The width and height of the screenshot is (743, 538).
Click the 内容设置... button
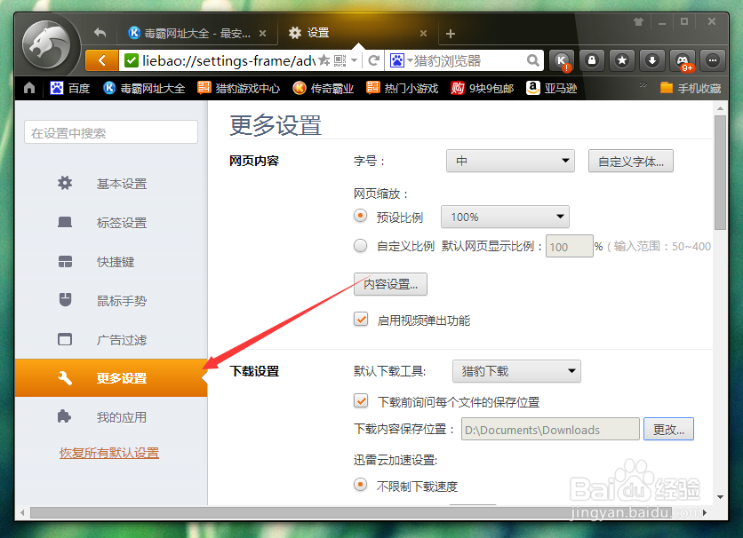[390, 284]
